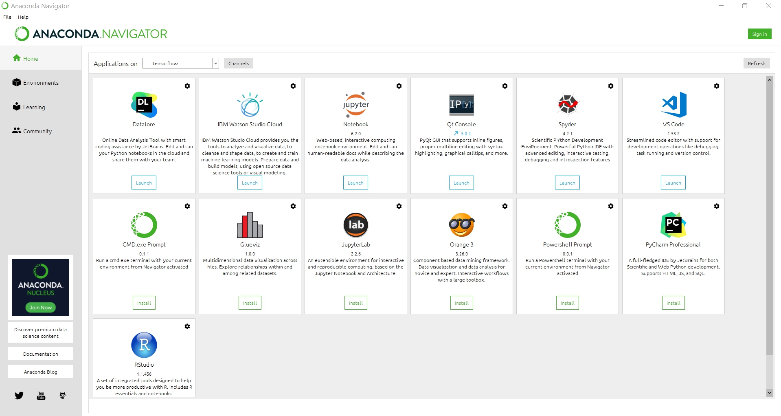This screenshot has height=416, width=781.
Task: Switch to the Learning tab
Action: 41,107
